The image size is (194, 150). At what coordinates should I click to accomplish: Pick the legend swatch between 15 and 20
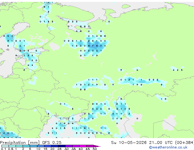(x=48, y=146)
